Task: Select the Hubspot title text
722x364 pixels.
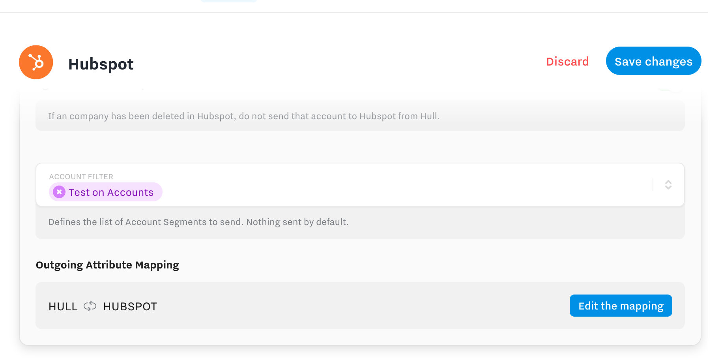Action: pos(101,64)
